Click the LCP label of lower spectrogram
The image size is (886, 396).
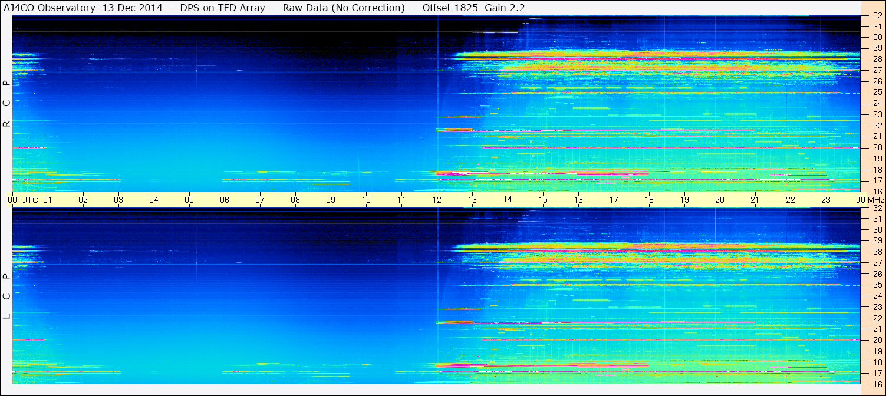(7, 296)
